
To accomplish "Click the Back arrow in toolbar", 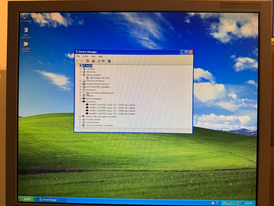I will click(77, 61).
